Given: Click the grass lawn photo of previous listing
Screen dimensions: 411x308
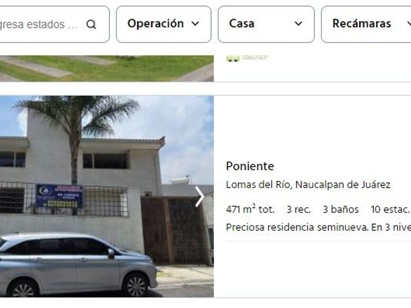Looking at the screenshot, I should click(107, 68).
